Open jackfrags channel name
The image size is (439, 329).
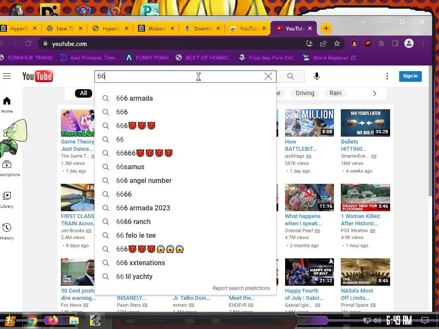(x=294, y=156)
